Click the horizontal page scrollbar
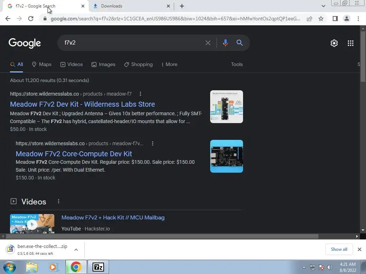This screenshot has height=274, width=366. [162, 236]
